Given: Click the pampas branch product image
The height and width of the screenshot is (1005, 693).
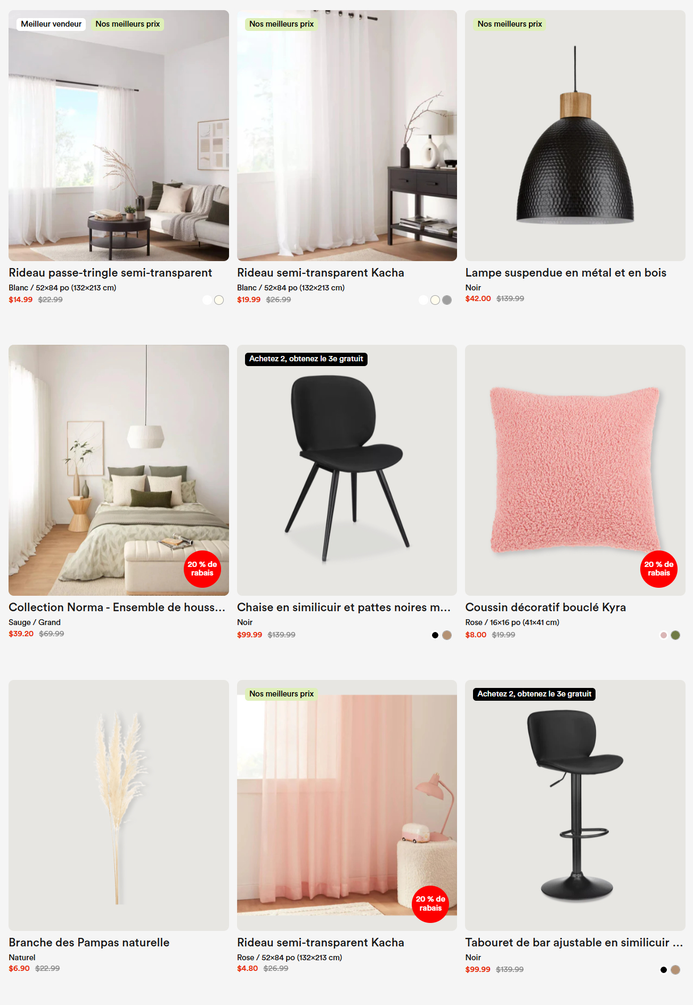Looking at the screenshot, I should point(119,805).
